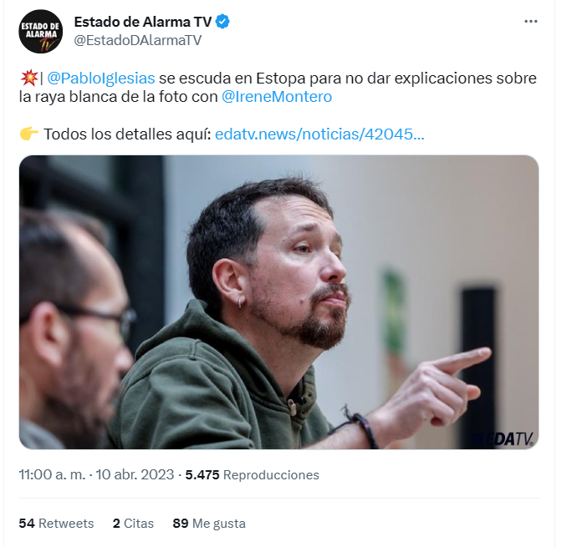View the 5.475 Reproducciones count
This screenshot has height=547, width=577.
(x=252, y=474)
